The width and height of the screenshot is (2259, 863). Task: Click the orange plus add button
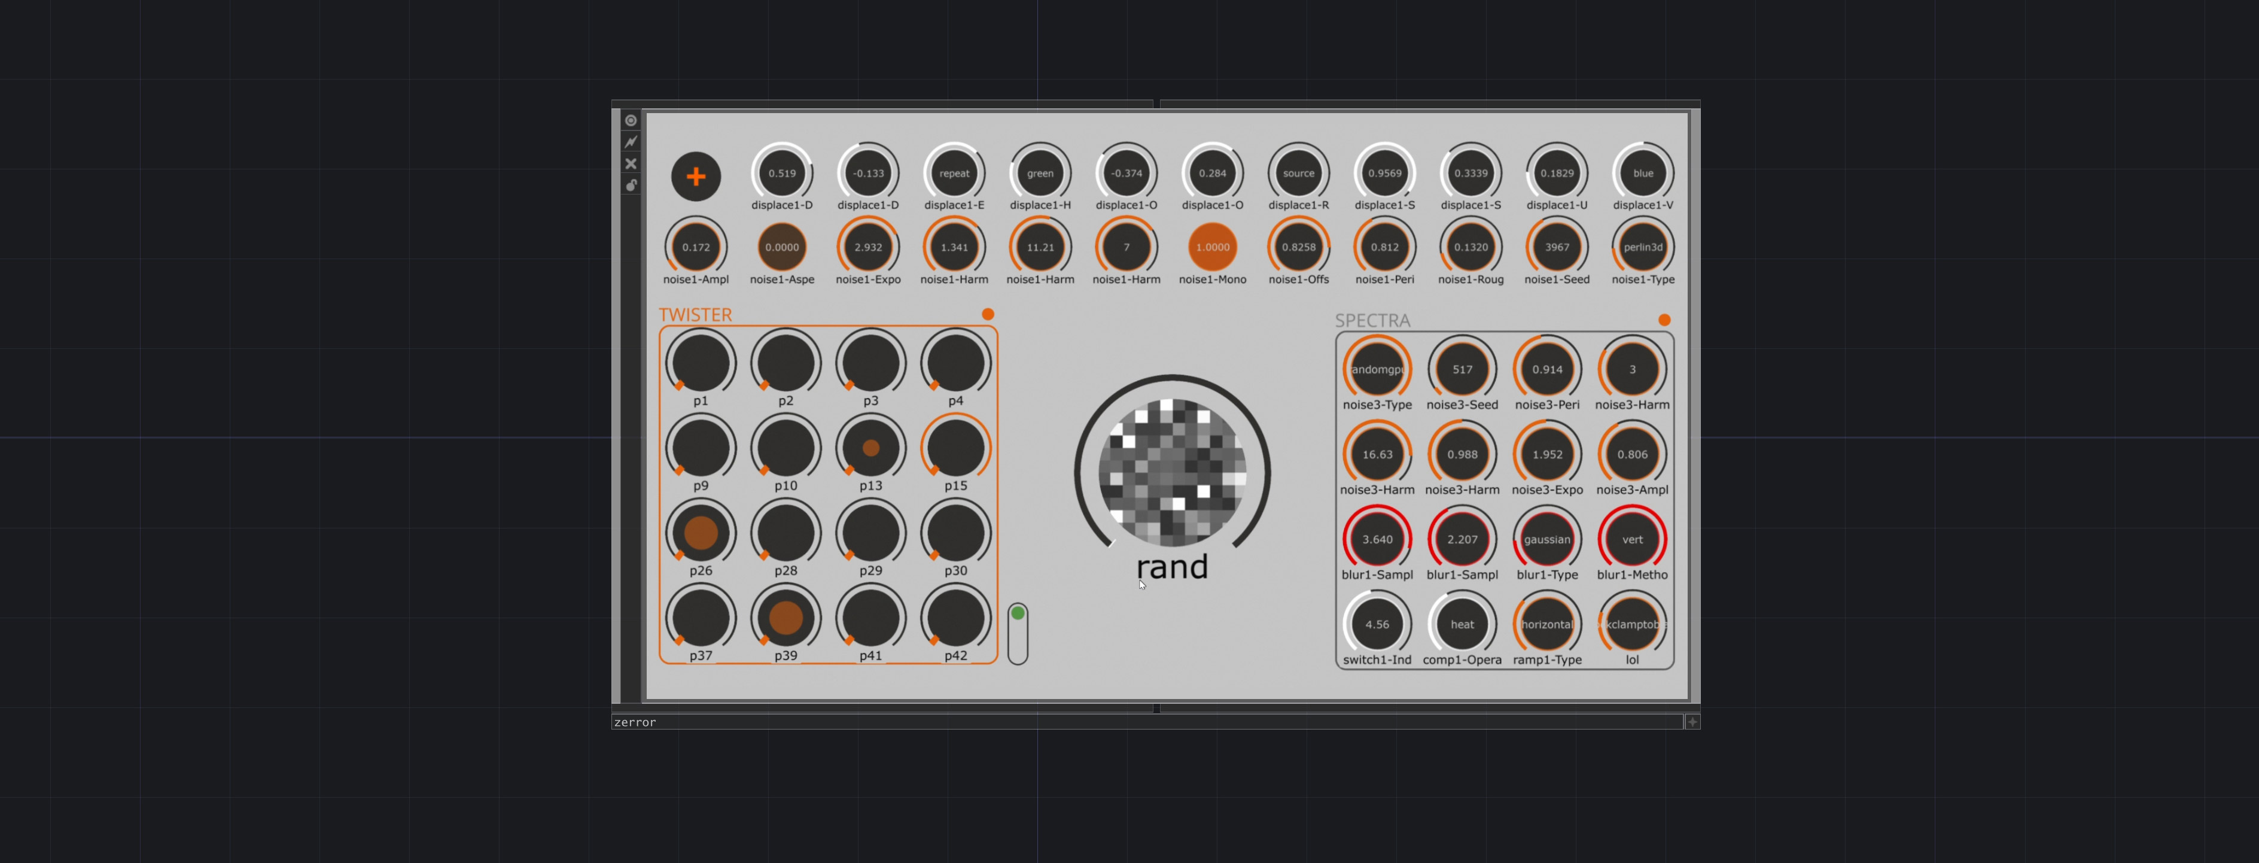(695, 177)
